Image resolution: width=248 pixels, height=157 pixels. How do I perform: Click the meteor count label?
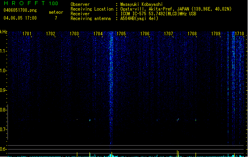pos(56,12)
